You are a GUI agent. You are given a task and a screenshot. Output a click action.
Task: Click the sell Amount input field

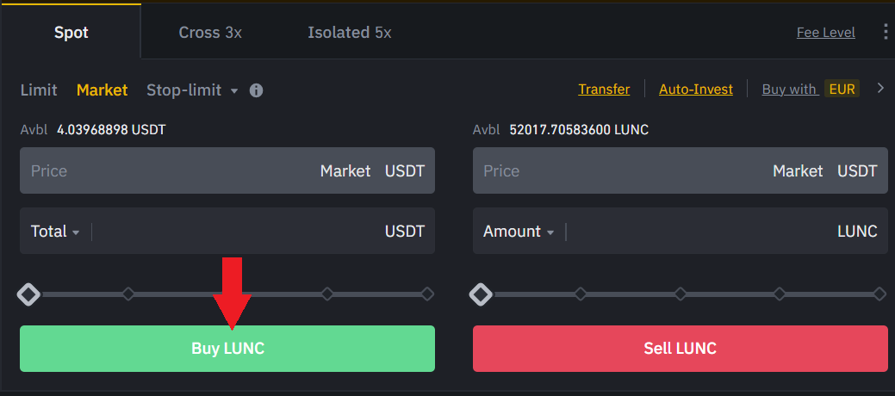click(698, 232)
